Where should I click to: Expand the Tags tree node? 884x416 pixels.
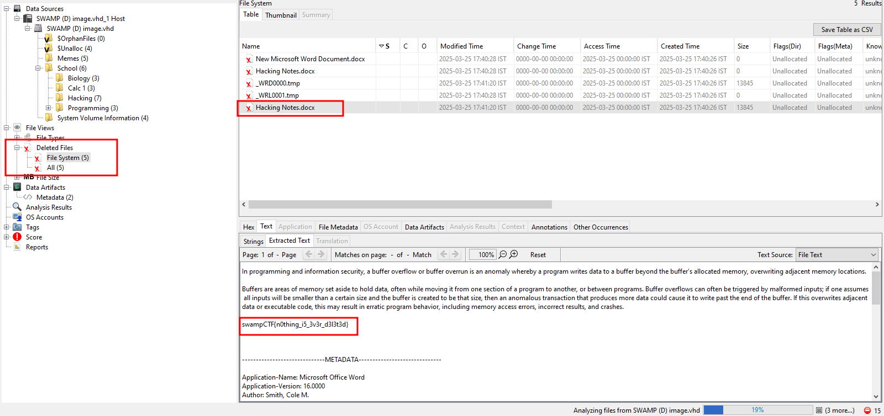[7, 227]
